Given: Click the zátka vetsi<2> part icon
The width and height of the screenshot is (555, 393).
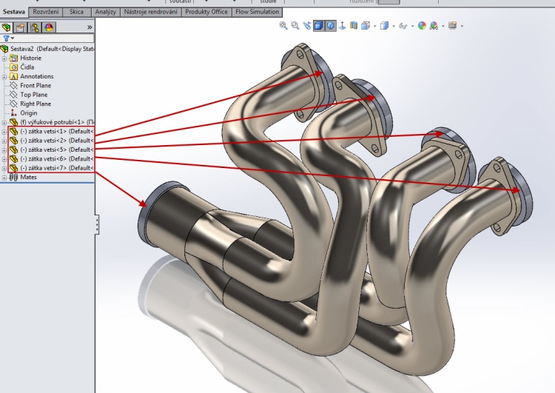Looking at the screenshot, I should (x=13, y=141).
